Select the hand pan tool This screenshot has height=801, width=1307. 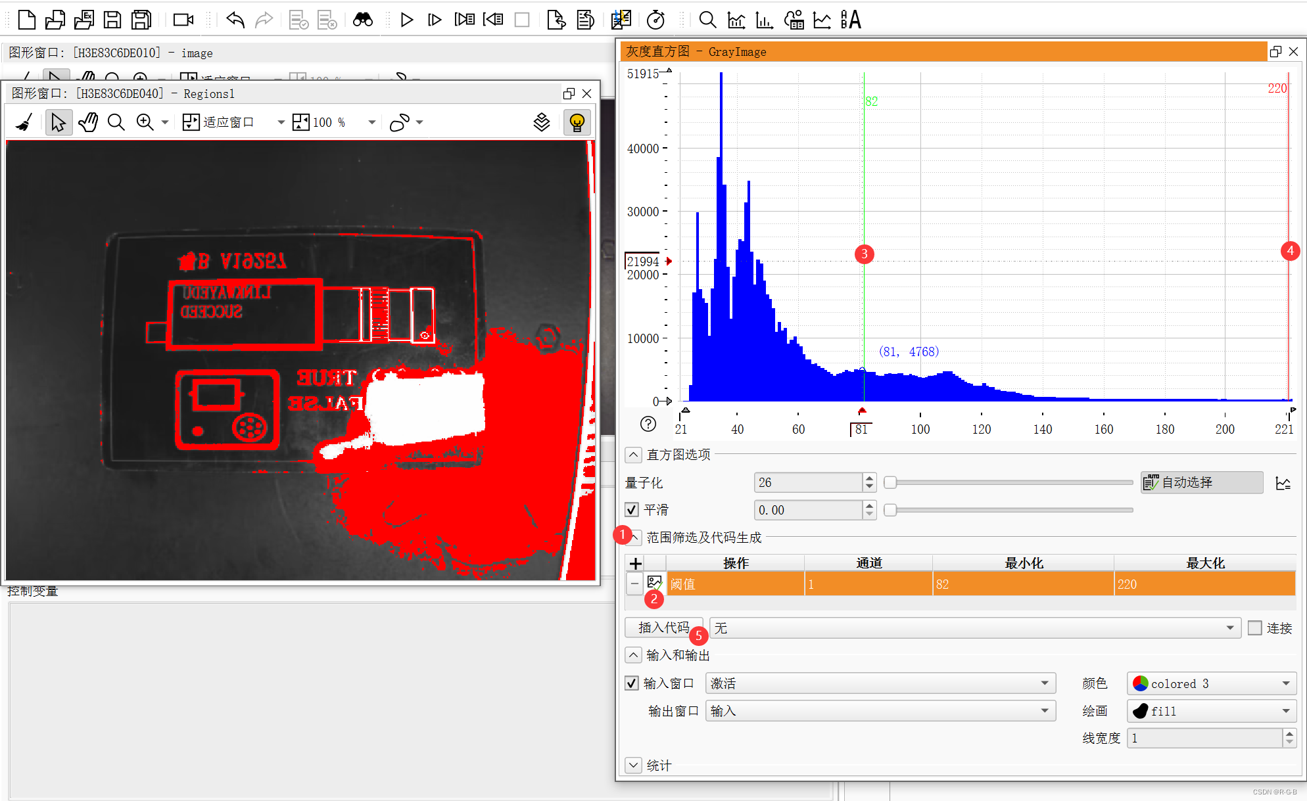87,122
